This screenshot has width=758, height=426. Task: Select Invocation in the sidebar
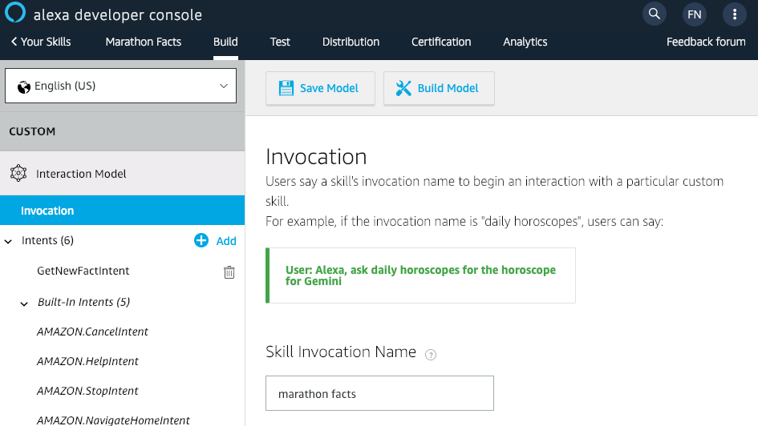(122, 211)
